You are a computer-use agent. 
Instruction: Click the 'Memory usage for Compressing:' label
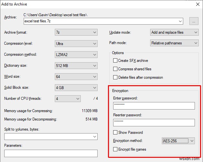[29, 111]
